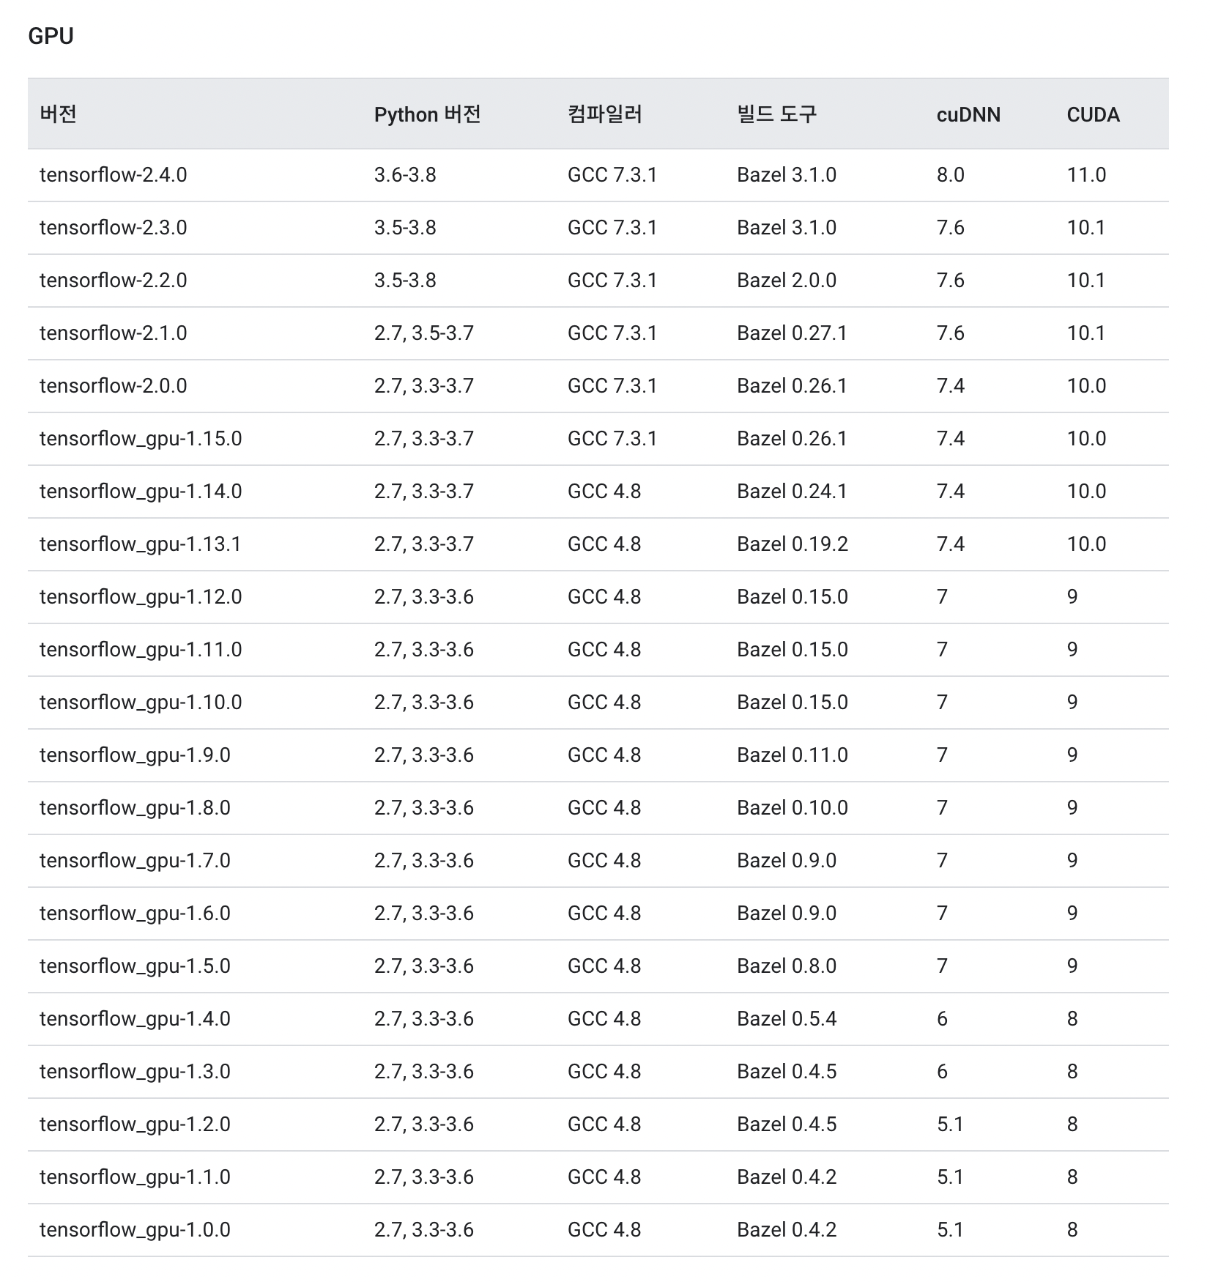
Task: Click Bazel 0.4.2 in tensorflow_gpu-1.1.0 row
Action: pyautogui.click(x=787, y=1177)
